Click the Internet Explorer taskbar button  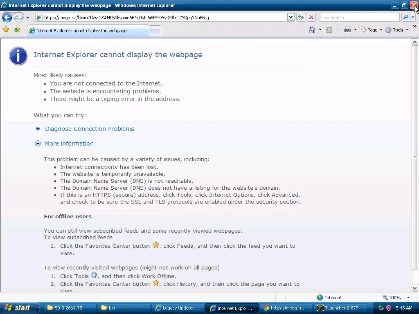click(232, 308)
